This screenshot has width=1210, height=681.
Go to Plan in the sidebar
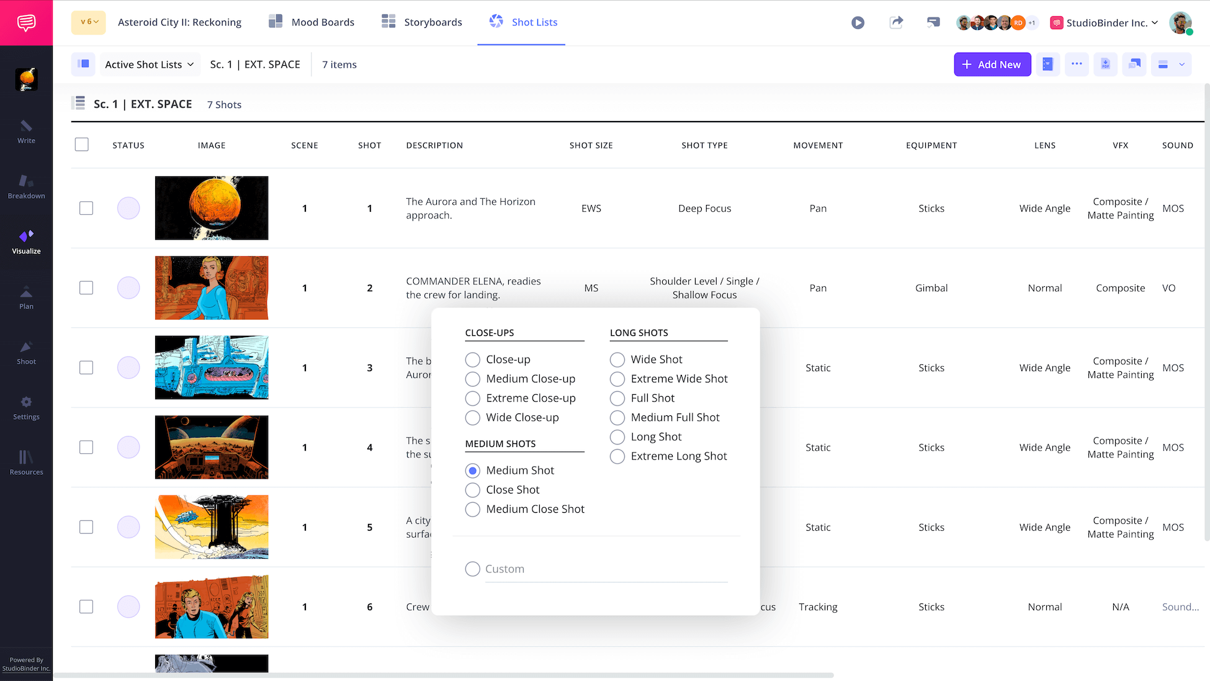coord(26,297)
